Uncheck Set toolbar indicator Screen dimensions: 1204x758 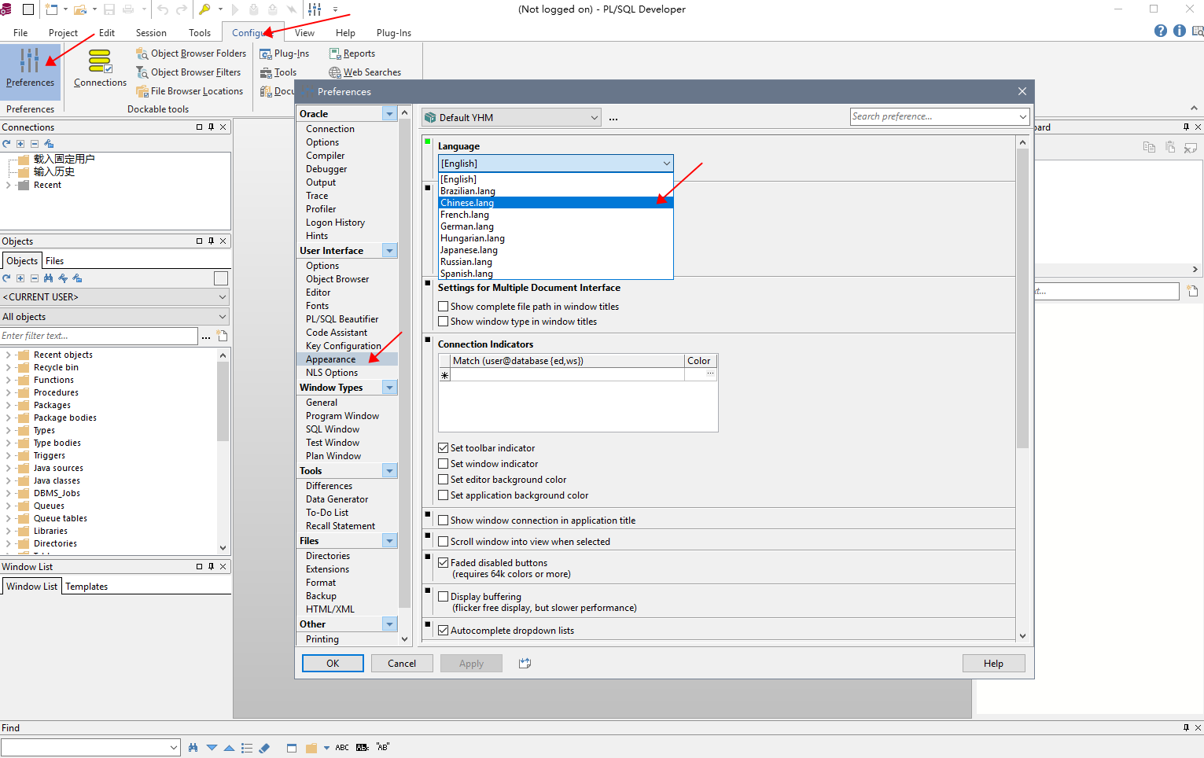coord(444,448)
